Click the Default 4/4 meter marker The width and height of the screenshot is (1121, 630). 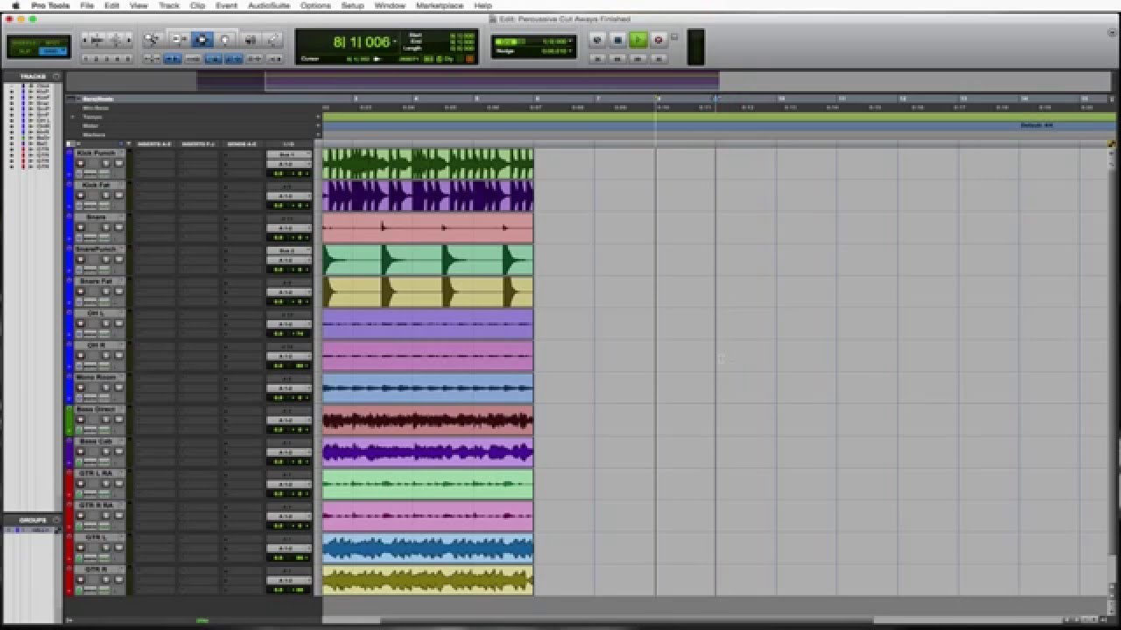coord(1036,125)
